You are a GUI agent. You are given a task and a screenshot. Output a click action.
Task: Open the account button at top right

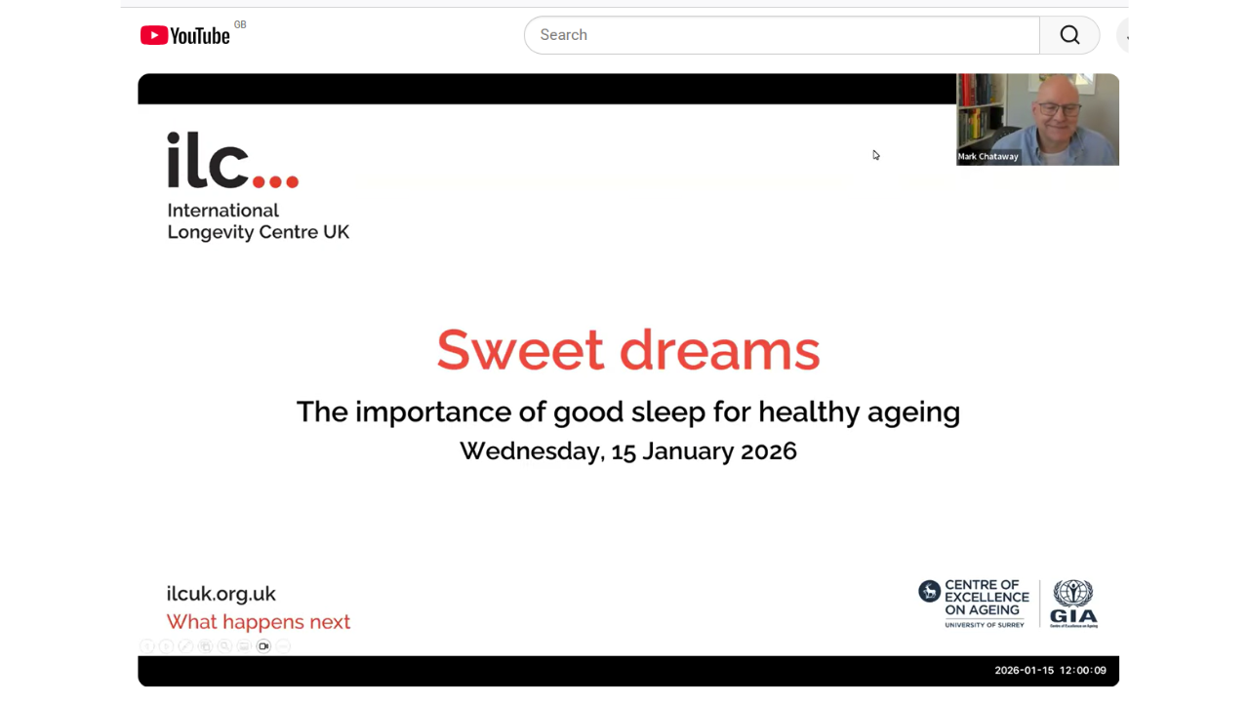tap(1128, 35)
